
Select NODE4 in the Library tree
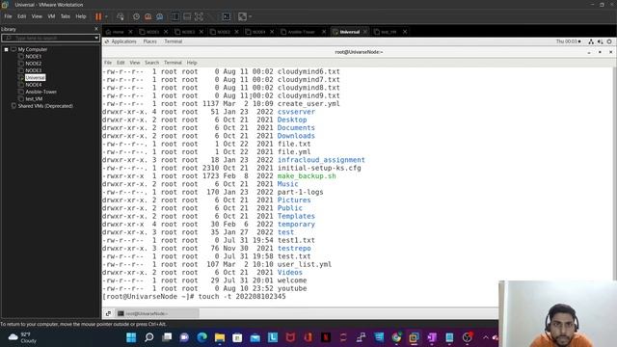point(33,85)
